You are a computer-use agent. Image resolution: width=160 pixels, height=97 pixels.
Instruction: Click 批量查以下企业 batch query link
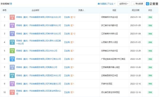tap(106, 4)
